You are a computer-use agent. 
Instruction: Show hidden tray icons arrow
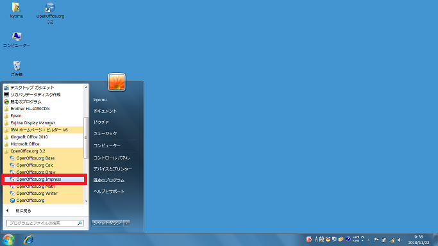(369, 240)
